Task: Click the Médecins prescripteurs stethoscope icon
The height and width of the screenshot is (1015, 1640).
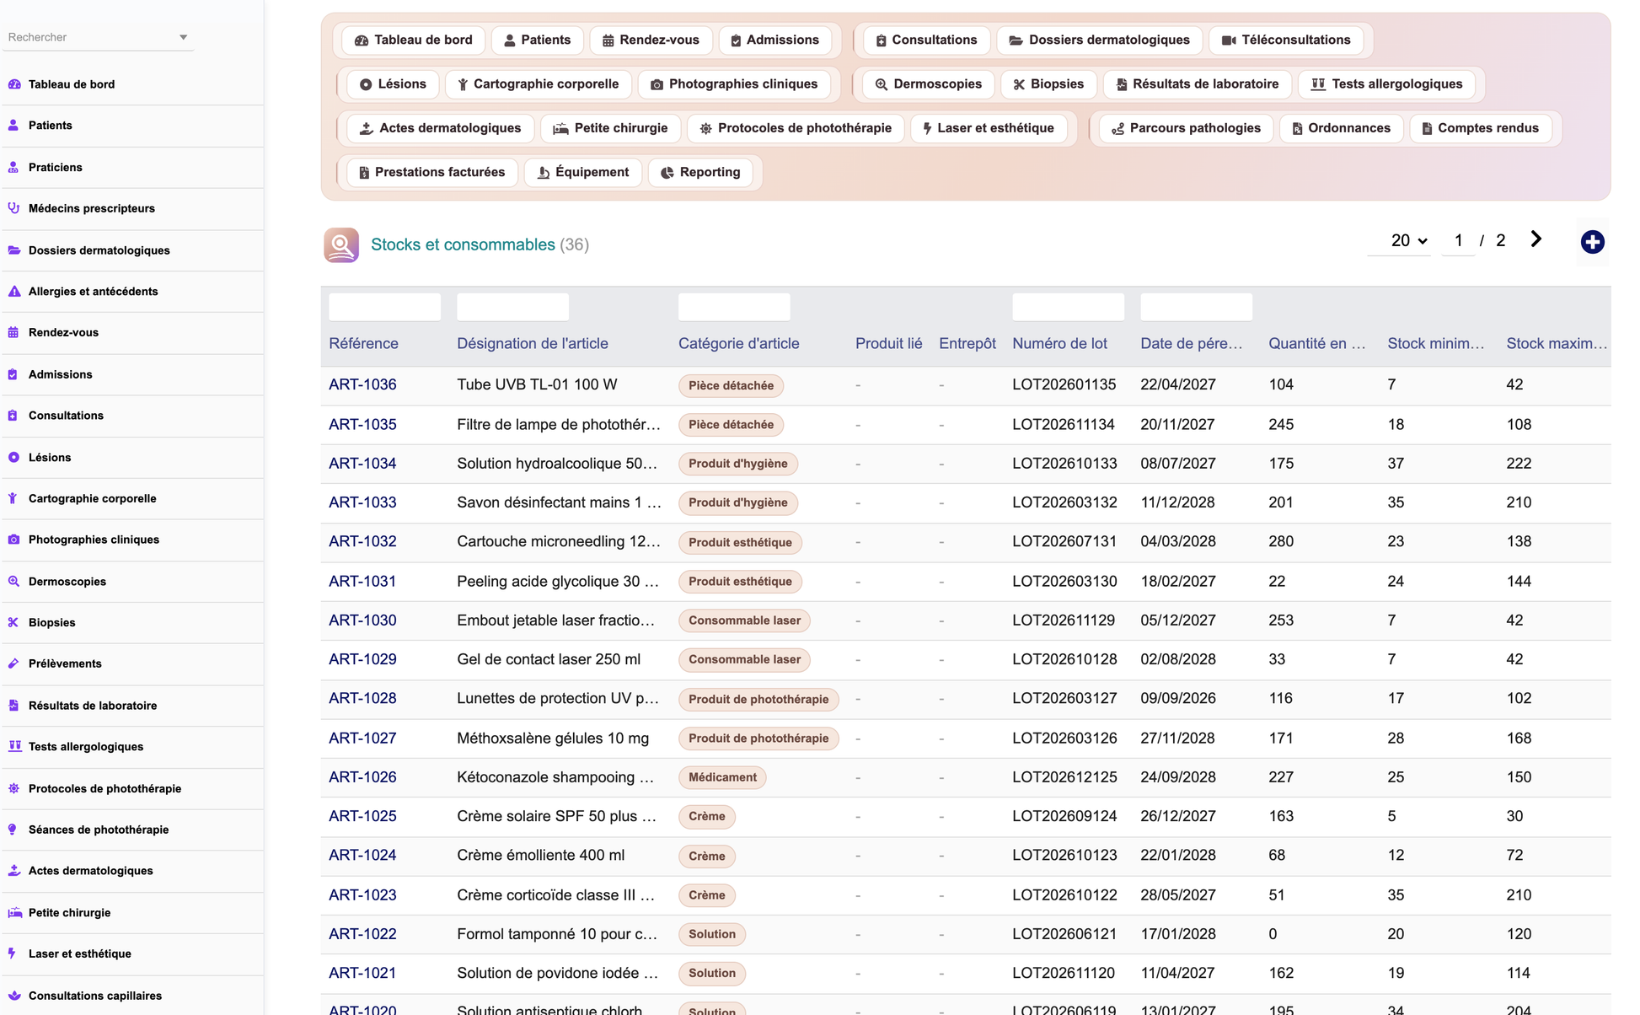Action: pyautogui.click(x=13, y=208)
